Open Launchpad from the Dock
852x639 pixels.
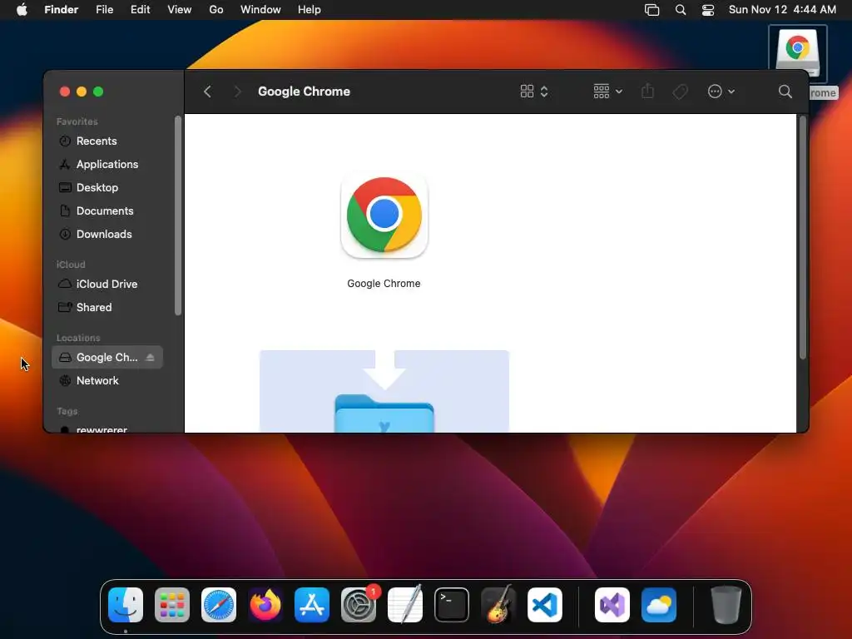click(x=172, y=605)
